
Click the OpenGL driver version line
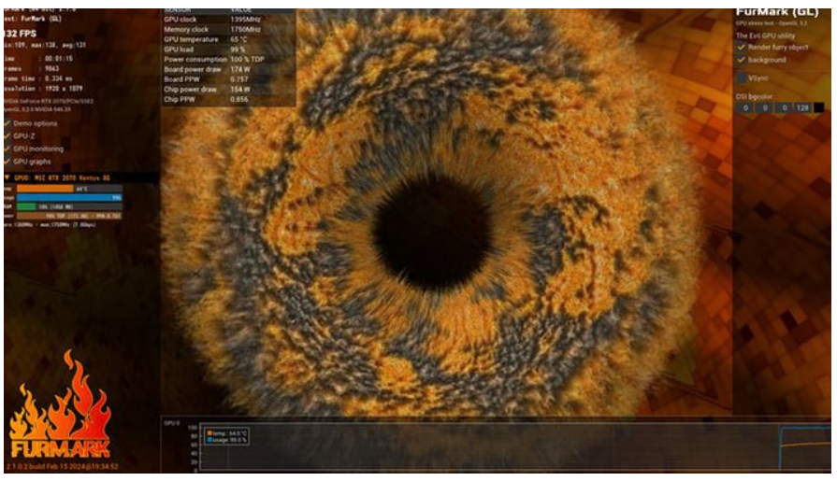tap(37, 109)
